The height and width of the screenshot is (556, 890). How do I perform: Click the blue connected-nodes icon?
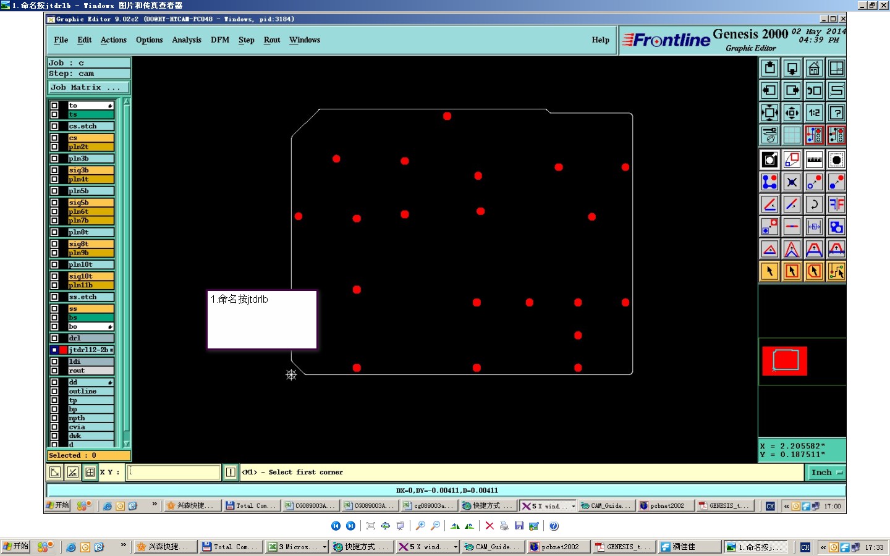[769, 182]
